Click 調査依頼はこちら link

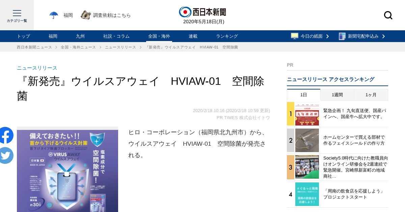click(112, 15)
